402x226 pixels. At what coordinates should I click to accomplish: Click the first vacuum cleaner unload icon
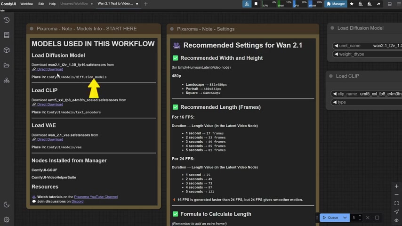click(361, 4)
